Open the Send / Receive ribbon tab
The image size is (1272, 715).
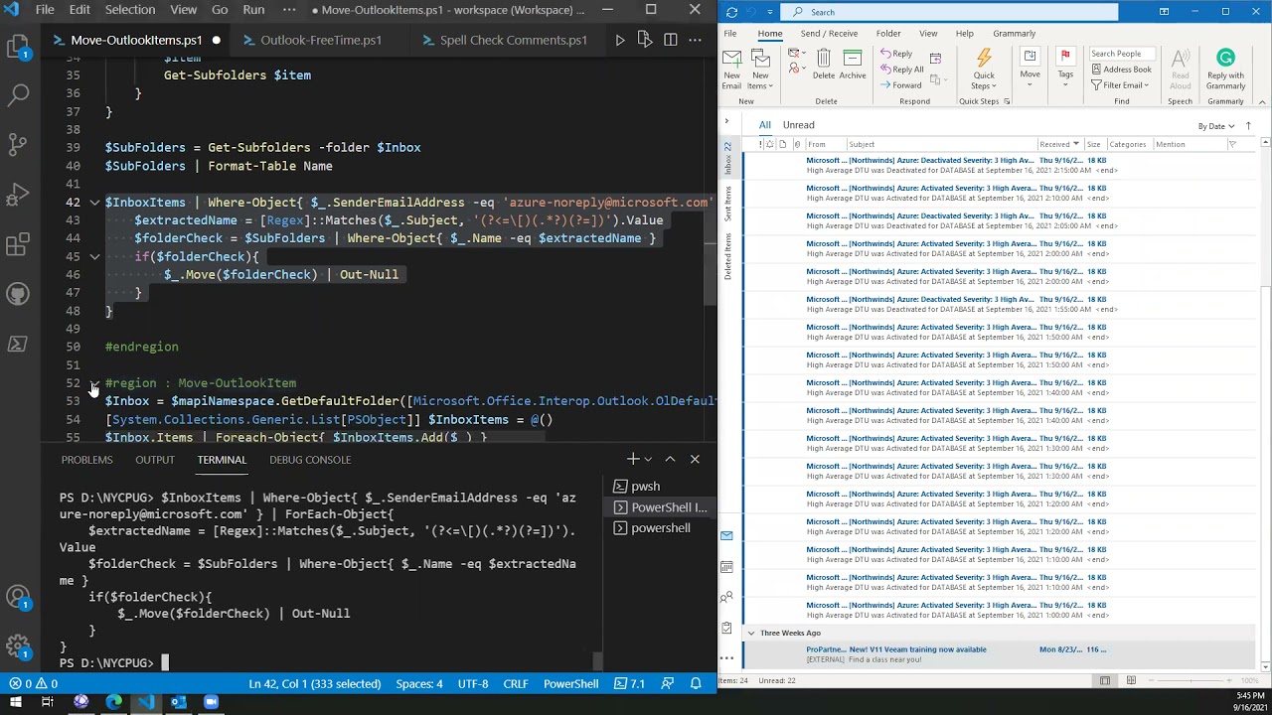(x=829, y=33)
